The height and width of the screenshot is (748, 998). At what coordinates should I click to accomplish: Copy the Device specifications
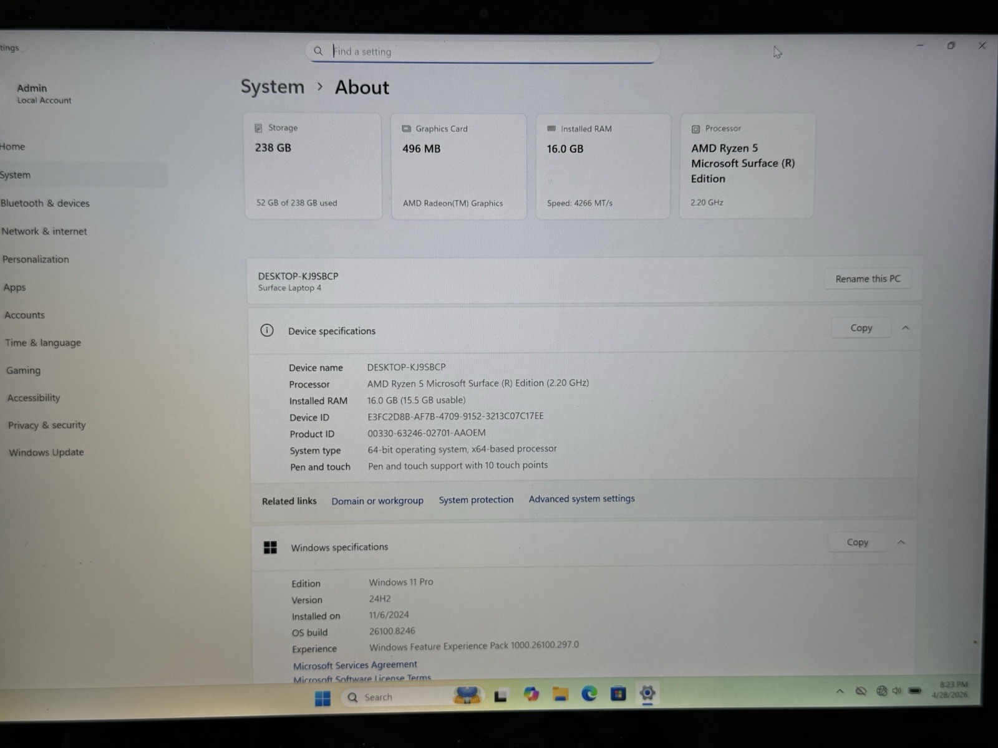click(x=861, y=328)
